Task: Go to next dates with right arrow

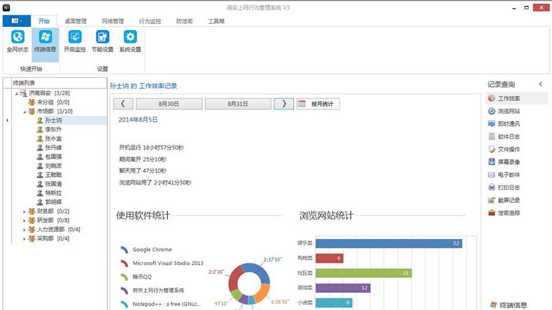Action: coord(284,104)
